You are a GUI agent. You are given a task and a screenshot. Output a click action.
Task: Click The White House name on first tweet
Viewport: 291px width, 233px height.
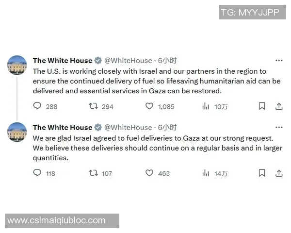[x=62, y=61]
